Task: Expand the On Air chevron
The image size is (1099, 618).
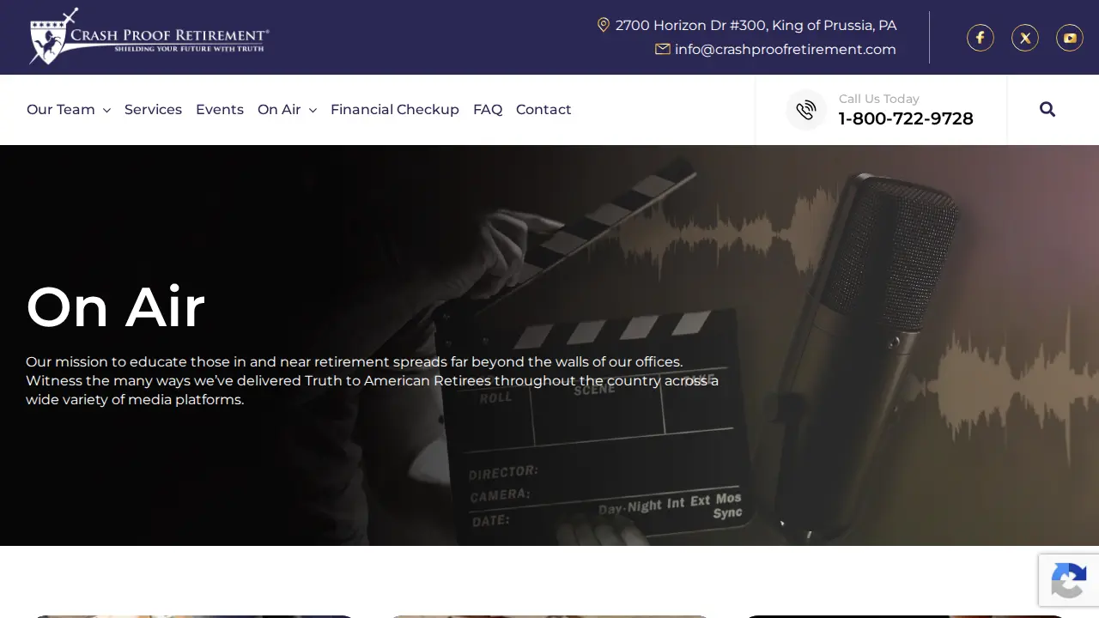Action: (x=313, y=111)
